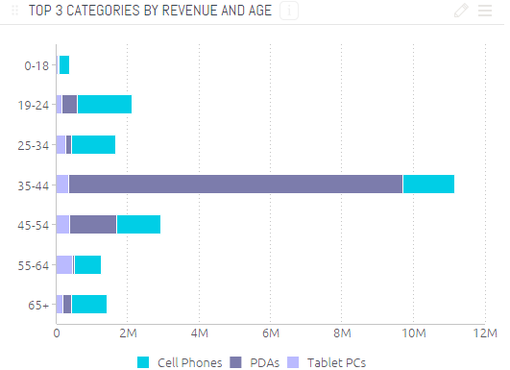Viewport: 510px width, 370px height.
Task: Toggle Cell Phones legend swatch
Action: [143, 362]
